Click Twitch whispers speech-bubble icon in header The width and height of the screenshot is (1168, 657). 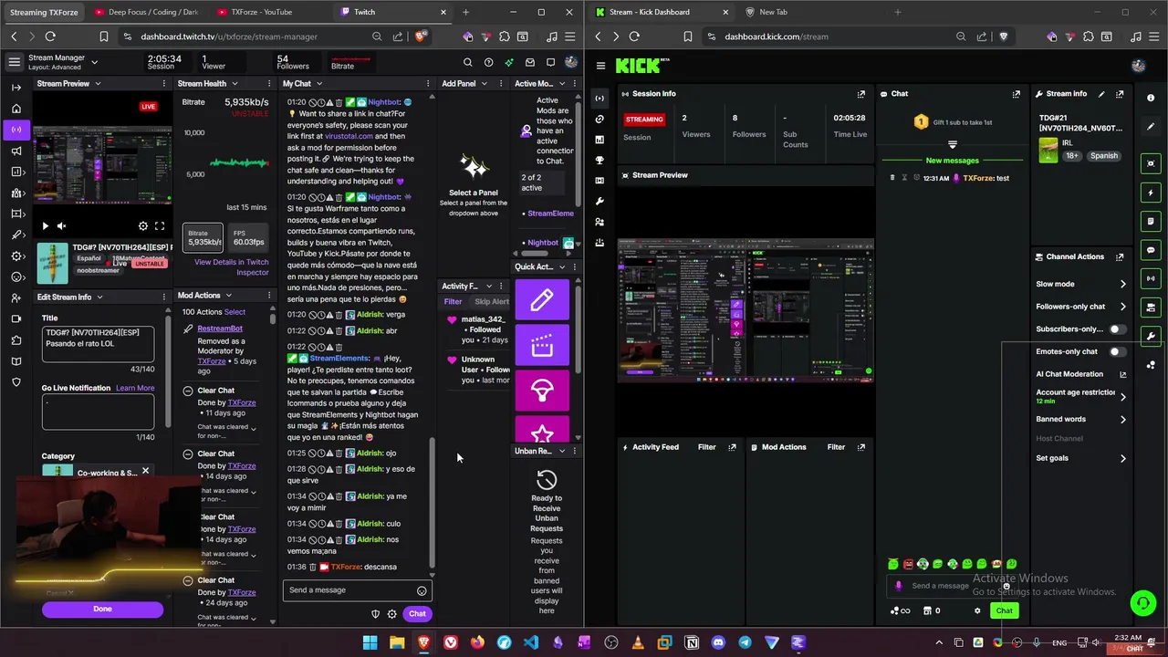(550, 62)
